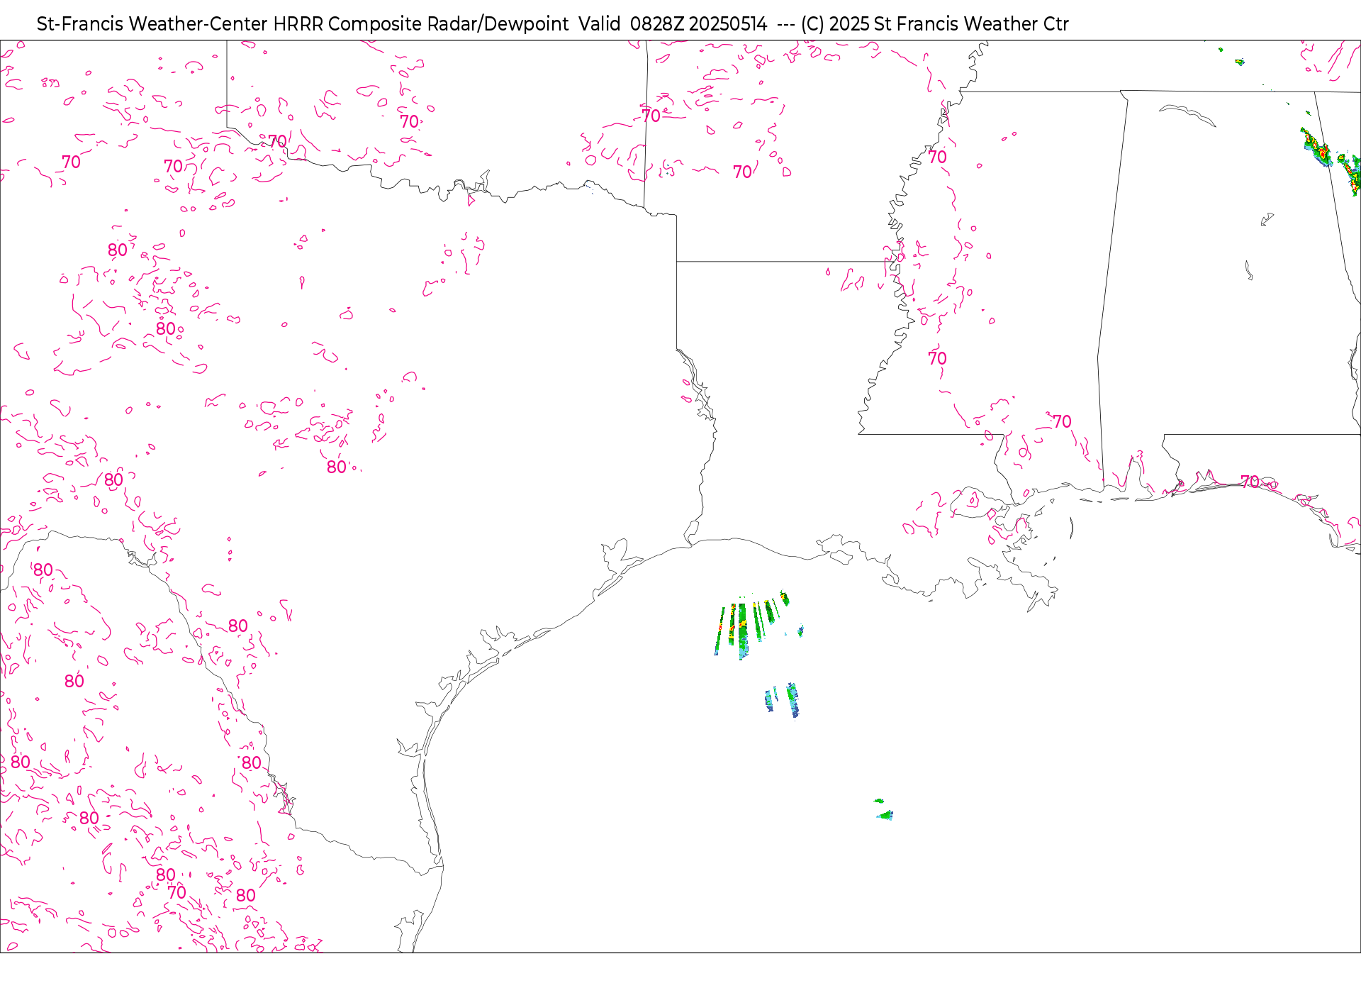Click the "0828Z 20250514" valid time text
Viewport: 1361px width, 993px height.
(x=698, y=24)
